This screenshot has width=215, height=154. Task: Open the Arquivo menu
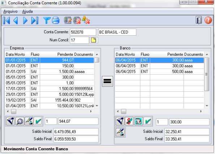coord(10,12)
